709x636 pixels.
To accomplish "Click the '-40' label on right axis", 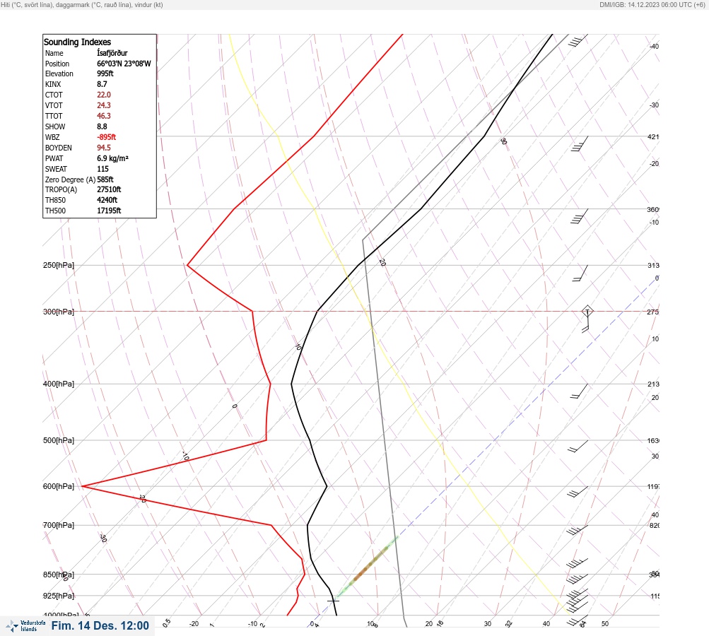I will coord(655,47).
